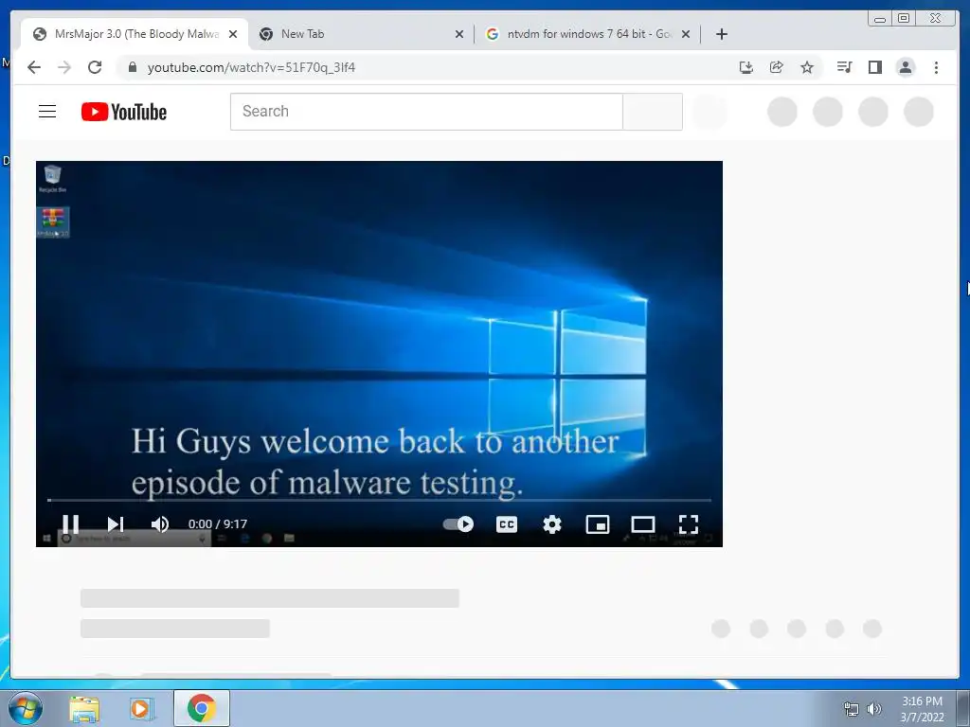Image resolution: width=970 pixels, height=727 pixels.
Task: Open the video settings gear
Action: [x=552, y=524]
